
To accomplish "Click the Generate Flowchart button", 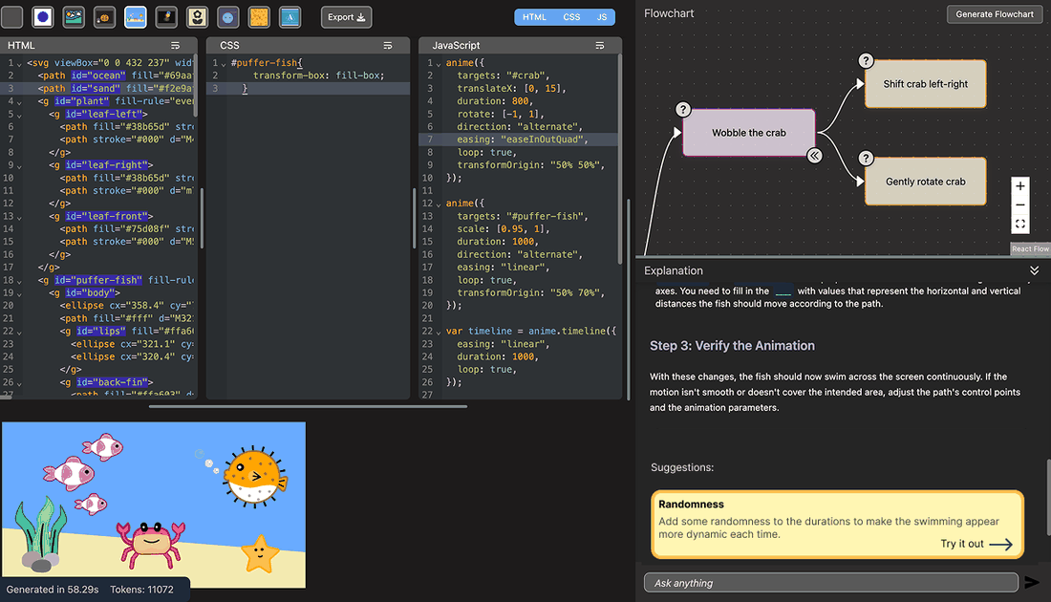I will click(x=995, y=14).
